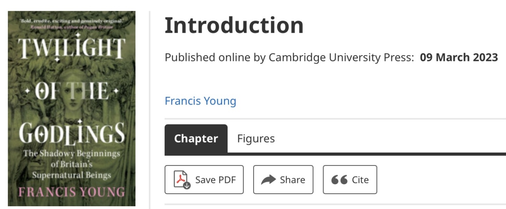The height and width of the screenshot is (209, 506).
Task: Click the curved Share arrow icon
Action: click(x=269, y=180)
